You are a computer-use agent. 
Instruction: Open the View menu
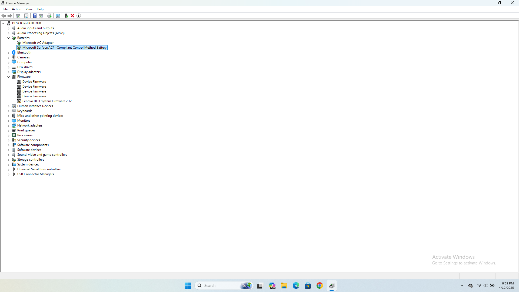tap(29, 9)
